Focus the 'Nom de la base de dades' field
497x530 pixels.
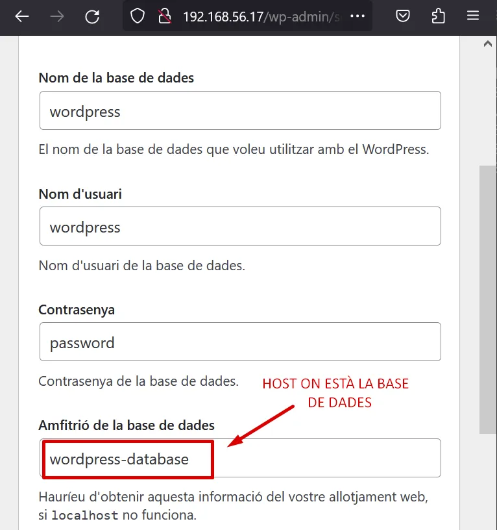[240, 110]
